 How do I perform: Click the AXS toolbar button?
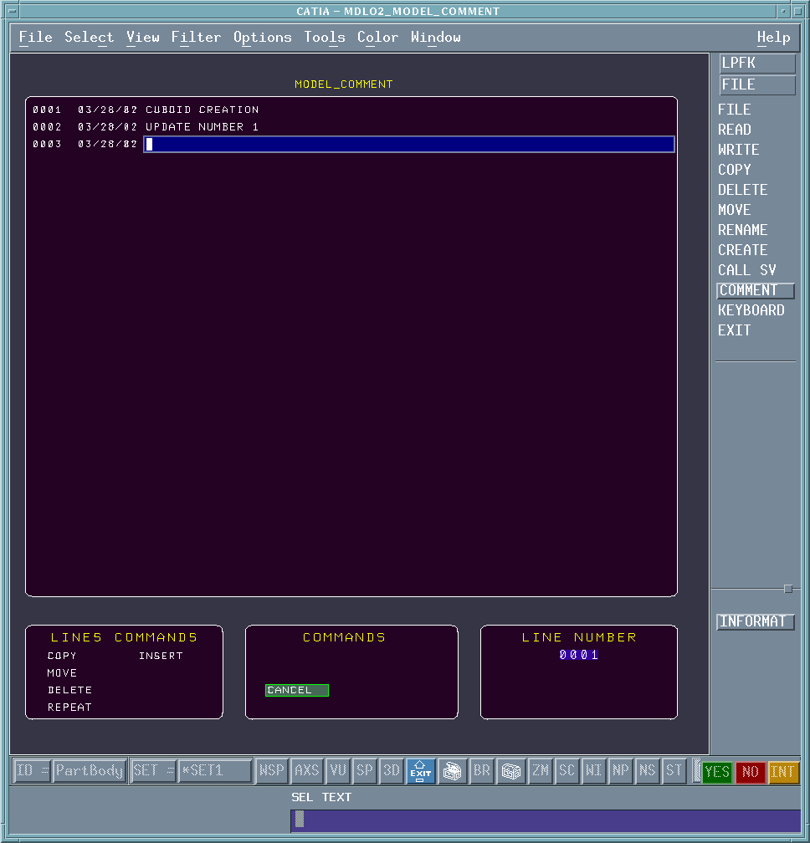307,771
